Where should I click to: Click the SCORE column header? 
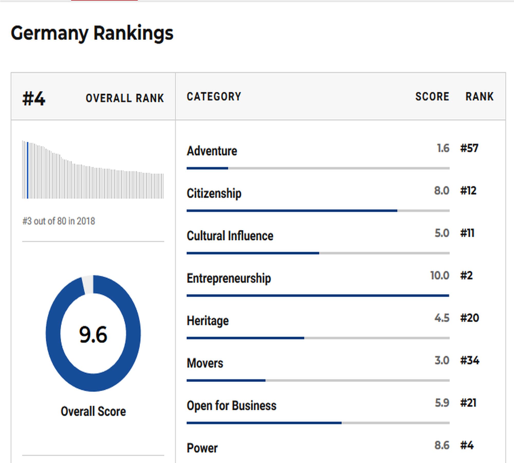pyautogui.click(x=432, y=97)
